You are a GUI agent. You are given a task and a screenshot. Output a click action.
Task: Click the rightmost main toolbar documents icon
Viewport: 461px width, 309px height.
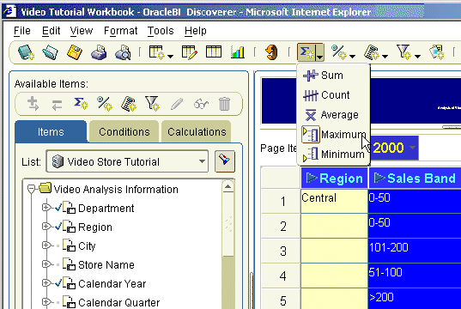(x=436, y=52)
